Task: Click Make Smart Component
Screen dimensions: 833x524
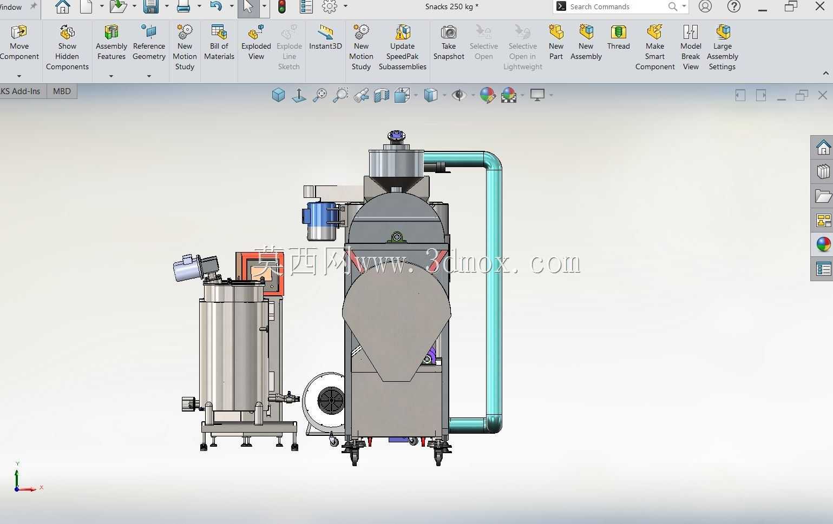Action: pyautogui.click(x=655, y=48)
